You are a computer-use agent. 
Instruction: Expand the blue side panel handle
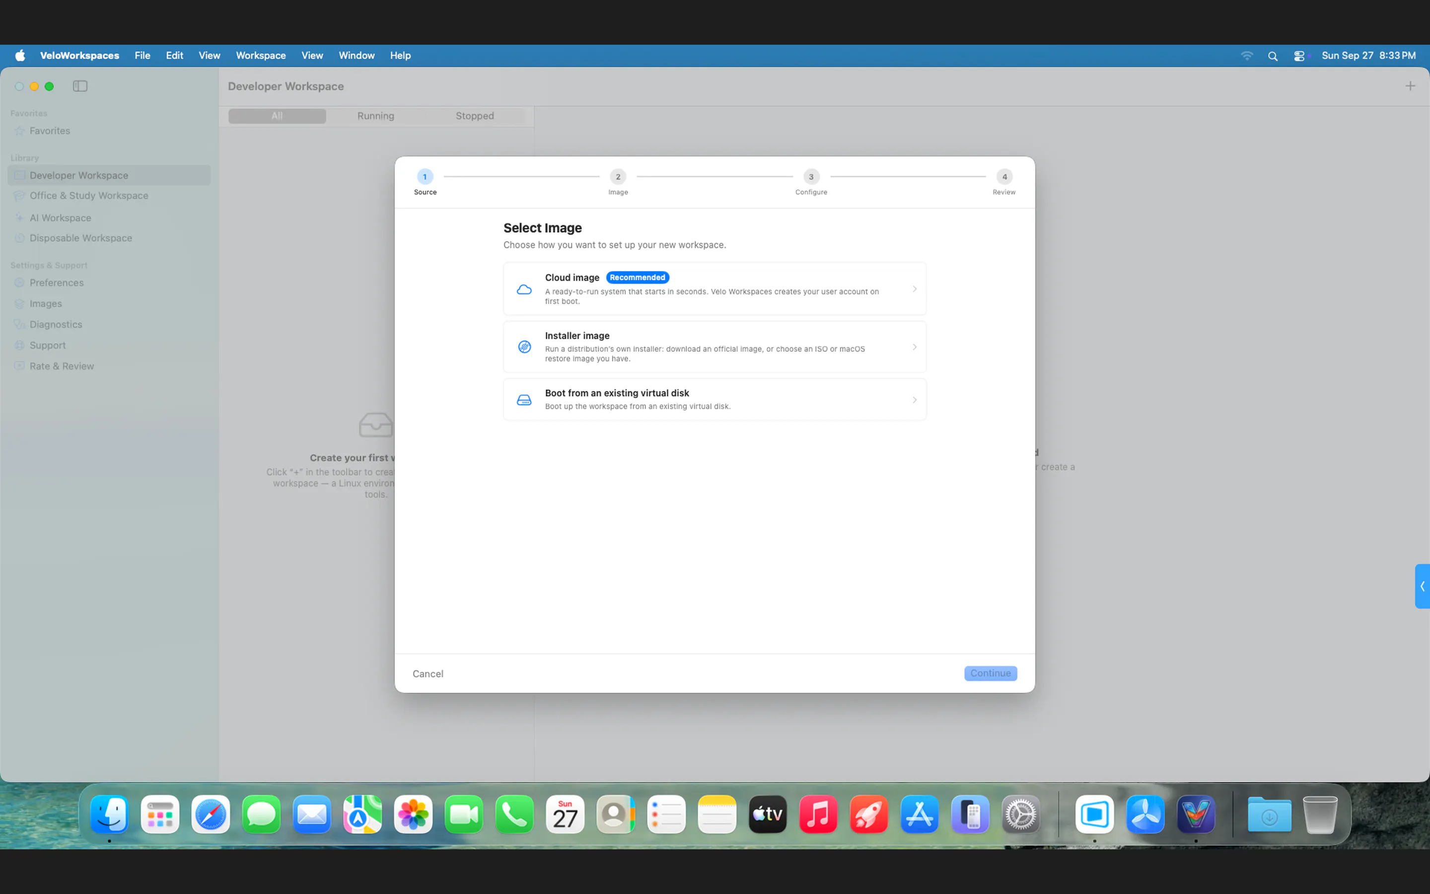click(1423, 586)
